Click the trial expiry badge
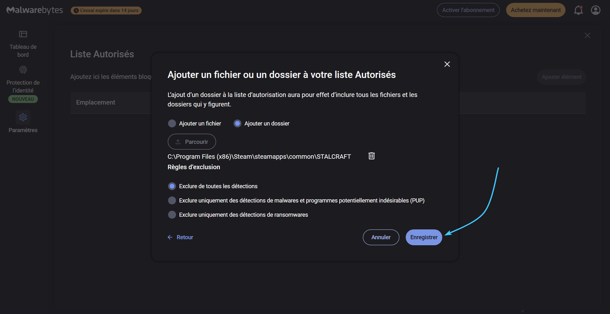This screenshot has height=314, width=610. click(106, 10)
